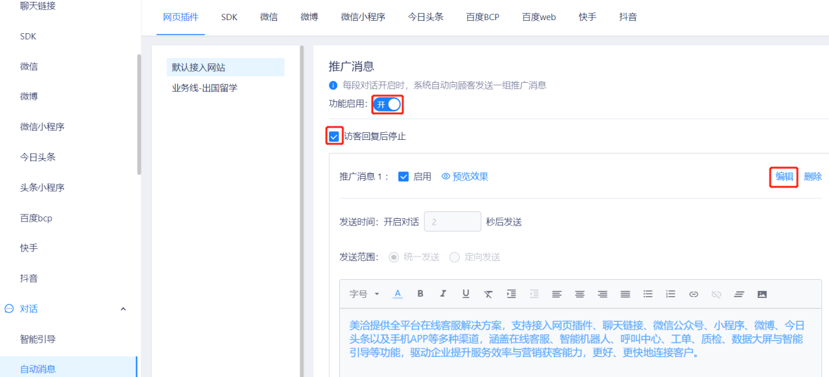Image resolution: width=829 pixels, height=377 pixels.
Task: Select 默认接入网站 in site list
Action: (225, 67)
